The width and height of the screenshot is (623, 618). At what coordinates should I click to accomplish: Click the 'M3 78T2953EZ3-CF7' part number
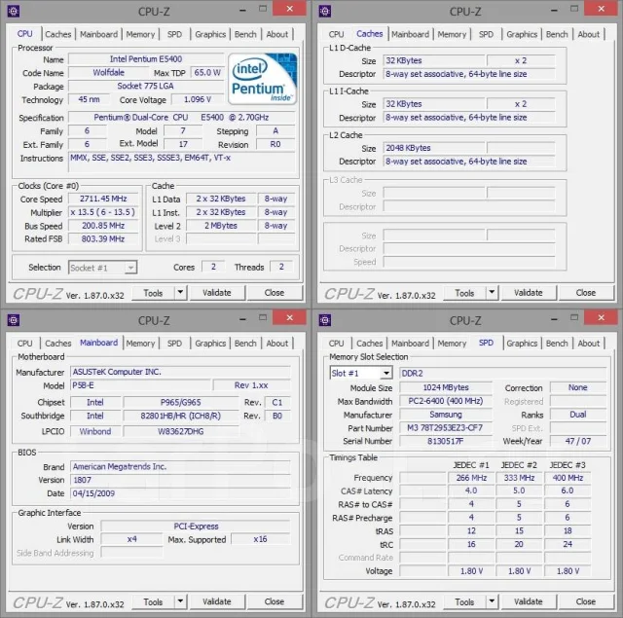coord(446,428)
